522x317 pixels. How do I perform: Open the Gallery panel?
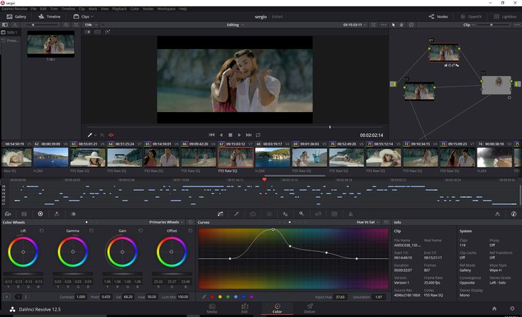[x=16, y=16]
